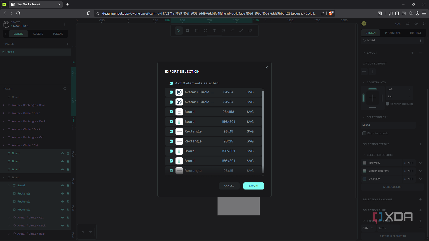Image resolution: width=429 pixels, height=241 pixels.
Task: Switch to the Layers tab
Action: coord(18,34)
